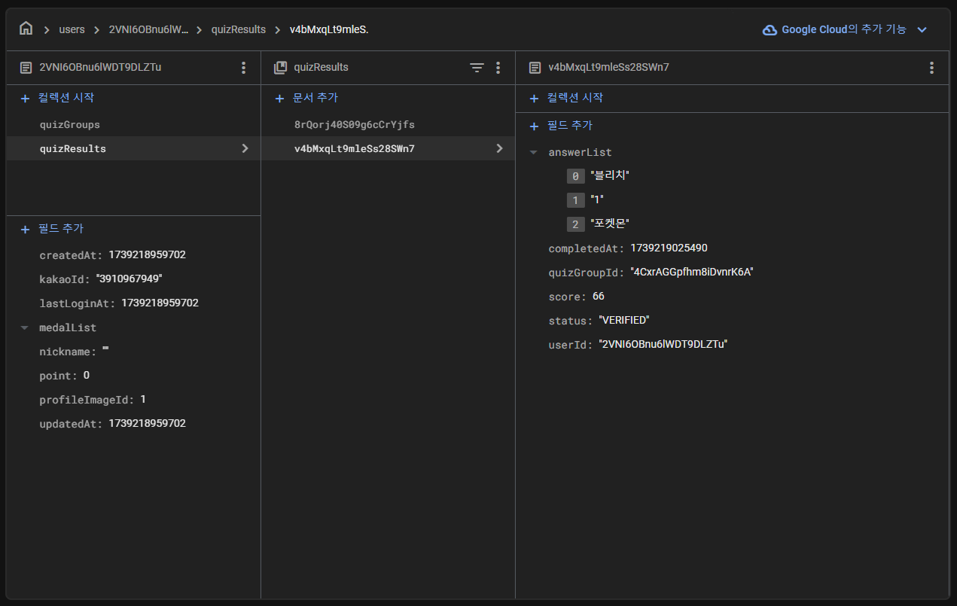Select the quizResults collection row
This screenshot has width=957, height=606.
click(x=133, y=148)
